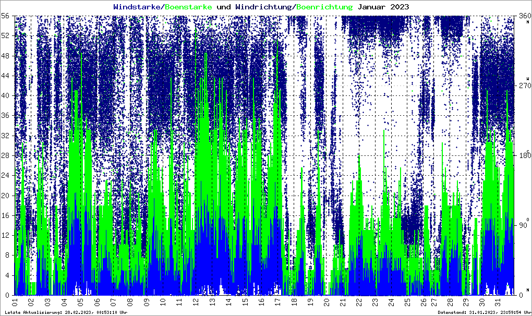The height and width of the screenshot is (316, 532).
Task: Click the 32 label on left axis
Action: 6,136
